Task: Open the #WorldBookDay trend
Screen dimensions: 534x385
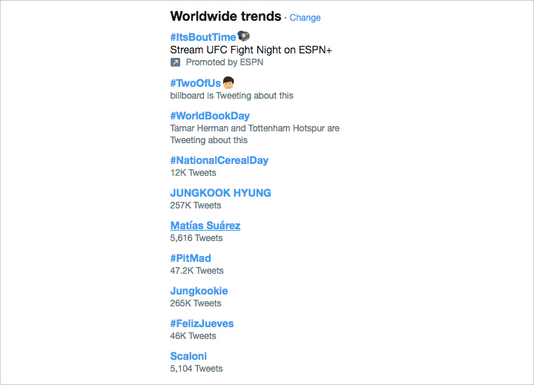Action: (210, 116)
